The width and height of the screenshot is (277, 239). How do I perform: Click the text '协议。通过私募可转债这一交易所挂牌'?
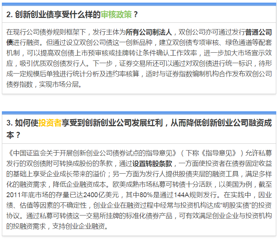click(63, 216)
